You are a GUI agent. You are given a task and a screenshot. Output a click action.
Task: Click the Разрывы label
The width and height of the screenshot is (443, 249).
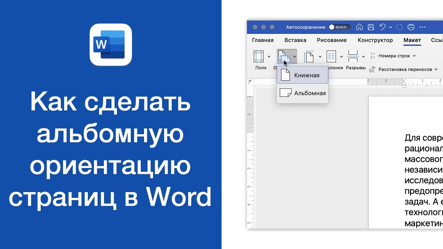[x=356, y=68]
